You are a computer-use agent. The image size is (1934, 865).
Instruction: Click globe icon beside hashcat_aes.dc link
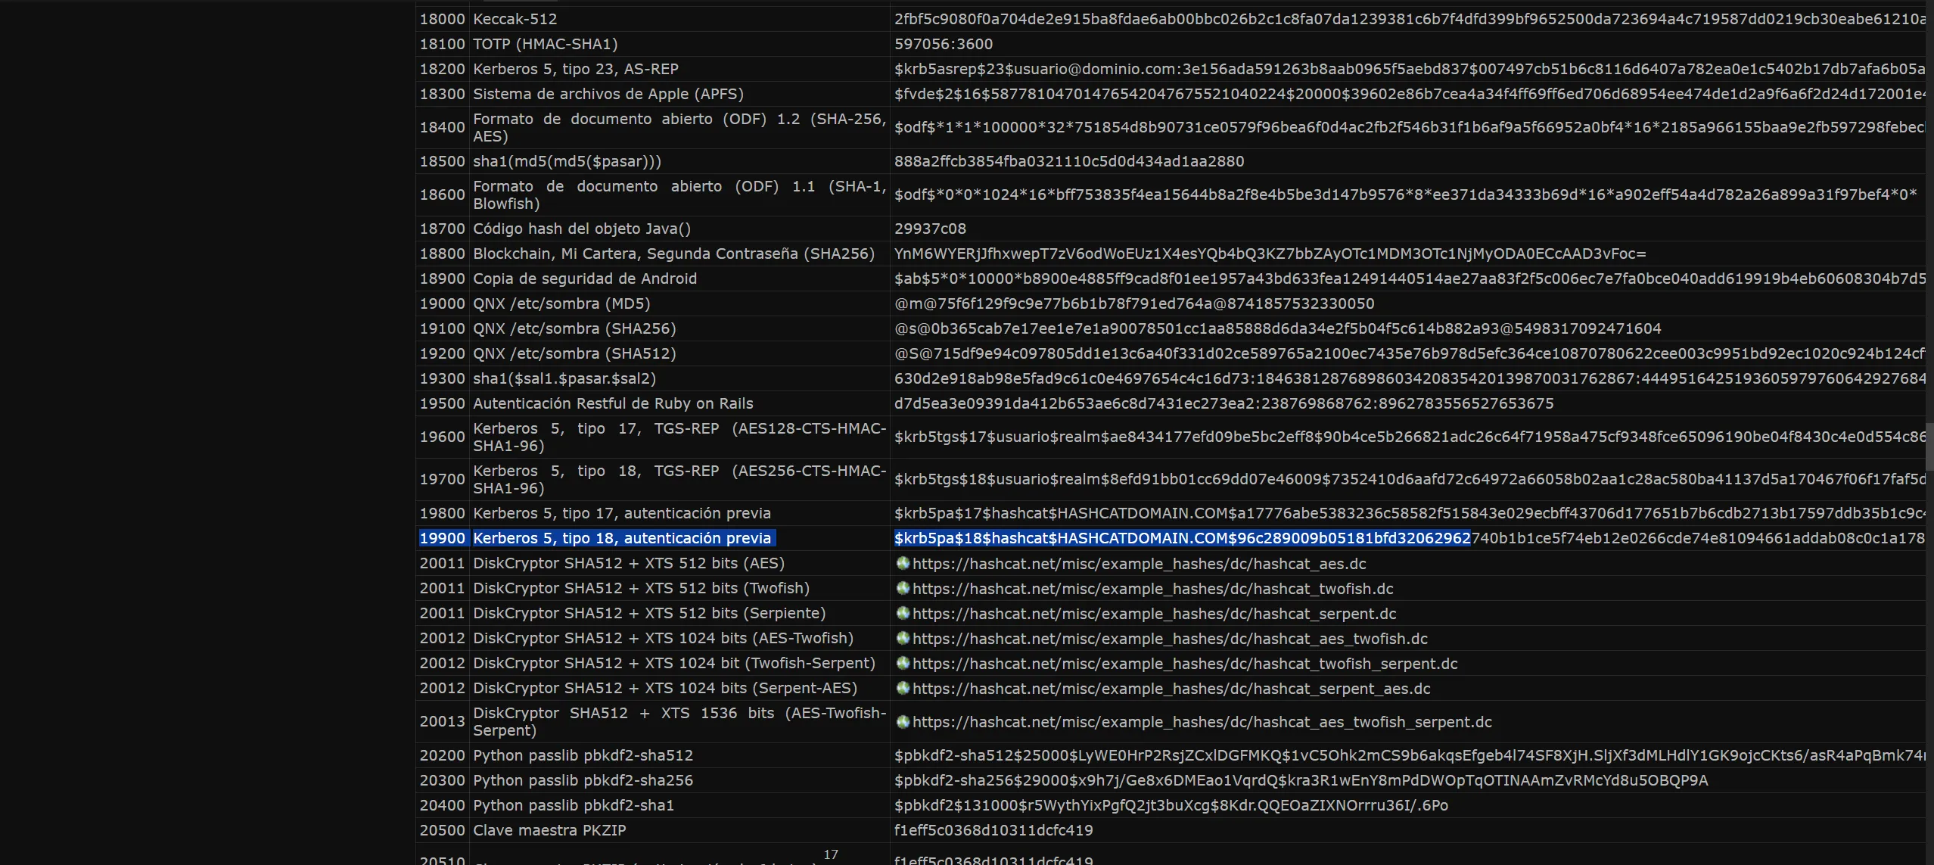click(x=903, y=563)
